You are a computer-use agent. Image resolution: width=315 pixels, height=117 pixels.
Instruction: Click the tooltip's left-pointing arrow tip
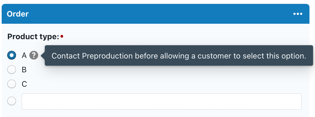pos(43,56)
